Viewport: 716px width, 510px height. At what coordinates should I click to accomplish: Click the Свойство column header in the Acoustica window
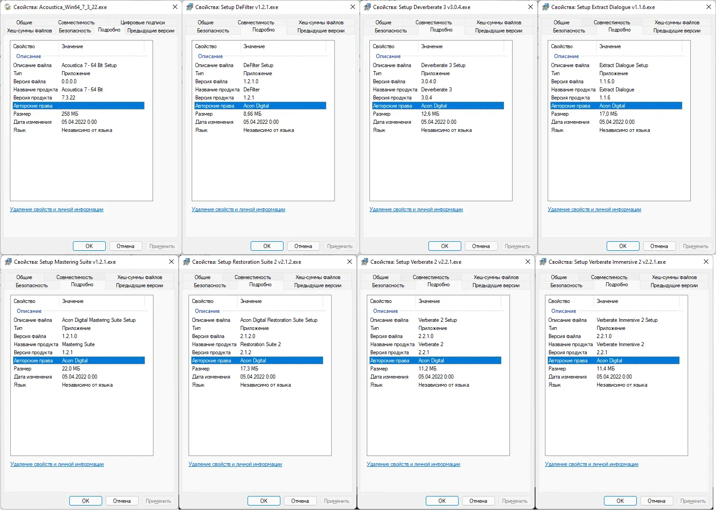click(x=35, y=46)
